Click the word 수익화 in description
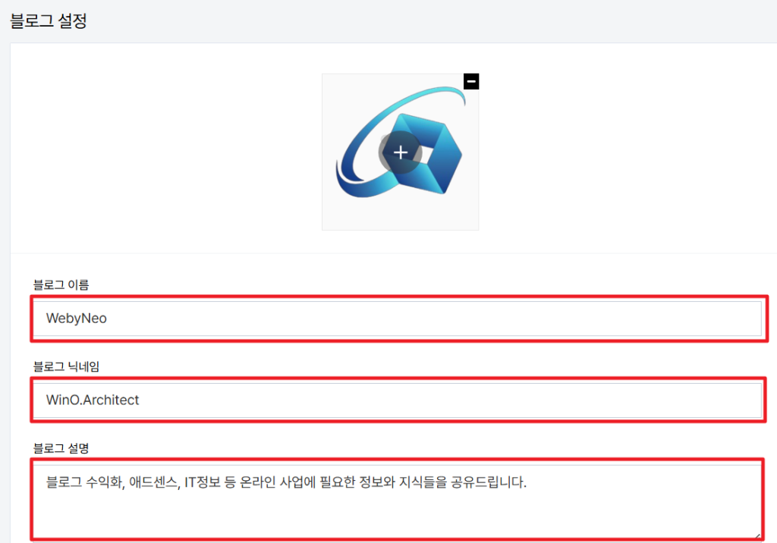The image size is (777, 543). pos(105,482)
